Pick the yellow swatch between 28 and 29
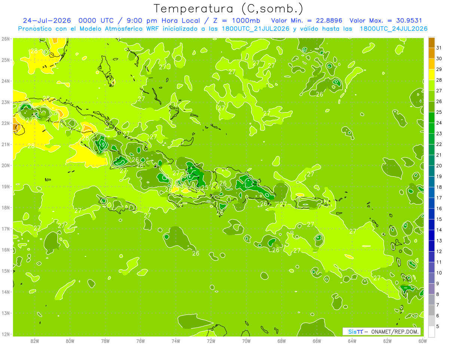The image size is (449, 346). [x=431, y=74]
